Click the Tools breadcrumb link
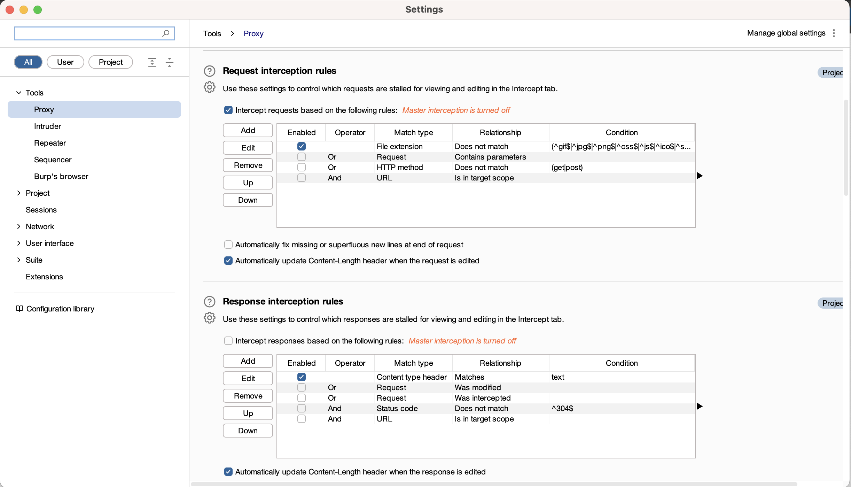Screen dimensions: 851x487 pyautogui.click(x=212, y=33)
